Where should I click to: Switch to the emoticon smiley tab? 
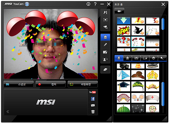[154, 58]
